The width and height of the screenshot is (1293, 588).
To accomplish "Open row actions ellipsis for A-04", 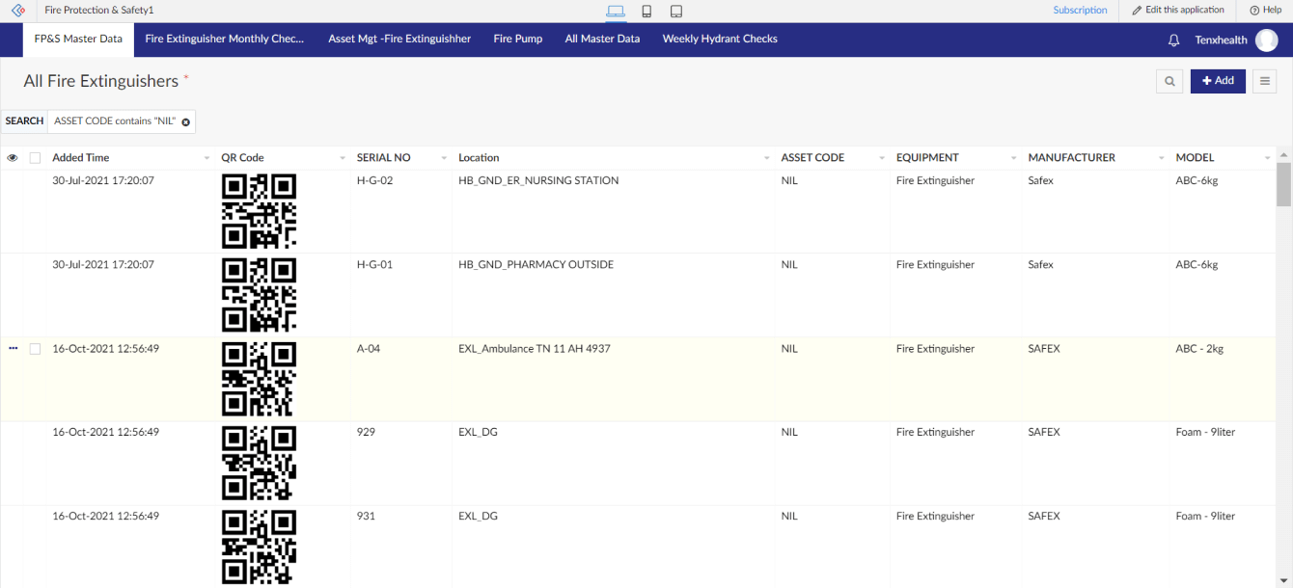I will [14, 348].
